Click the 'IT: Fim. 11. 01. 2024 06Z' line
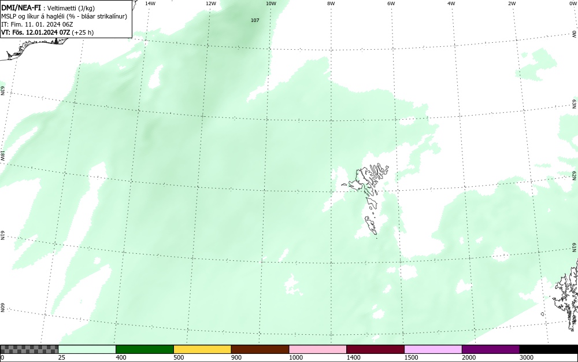Screen dimensions: 578x362 tap(37, 24)
